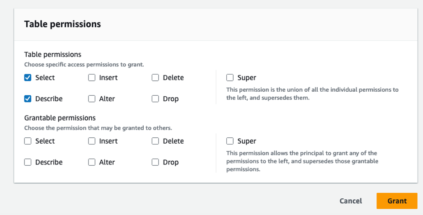Cancel the permission grant dialog
Image resolution: width=423 pixels, height=215 pixels.
[351, 201]
